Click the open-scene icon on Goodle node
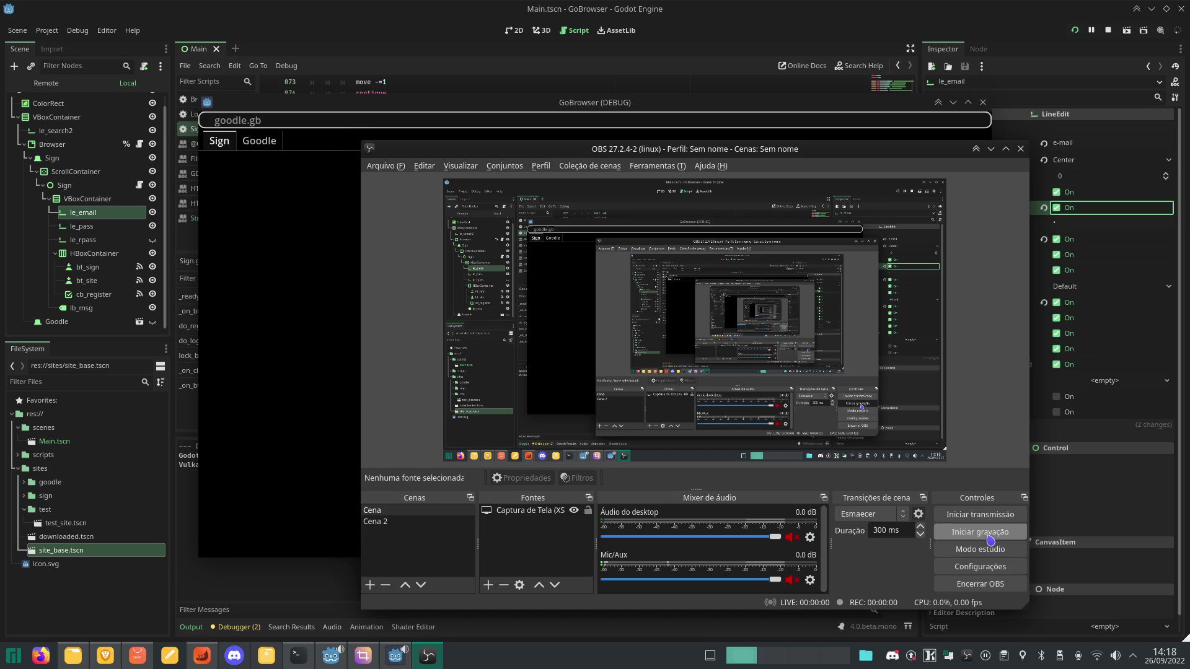 pyautogui.click(x=139, y=321)
